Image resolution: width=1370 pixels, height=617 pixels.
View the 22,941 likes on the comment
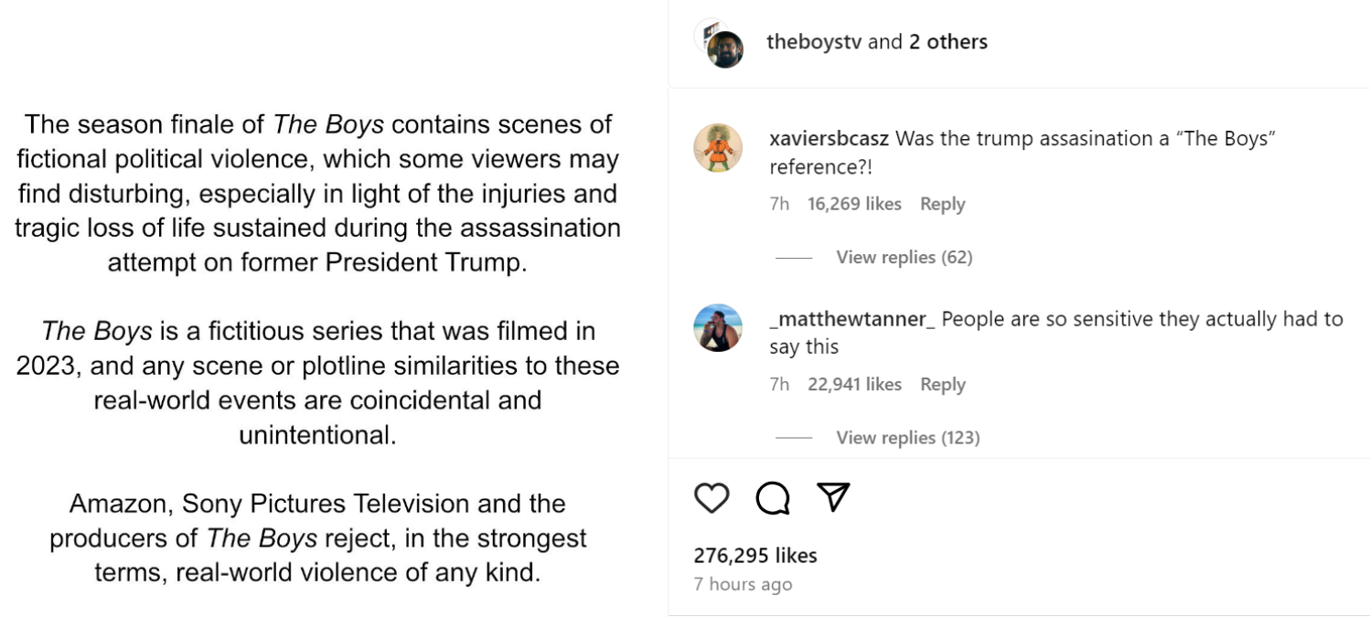pos(854,385)
